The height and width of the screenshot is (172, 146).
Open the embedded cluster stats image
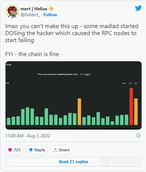coord(74,95)
